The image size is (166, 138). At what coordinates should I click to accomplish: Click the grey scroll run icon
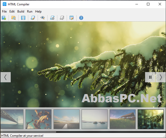pyautogui.click(x=62, y=18)
